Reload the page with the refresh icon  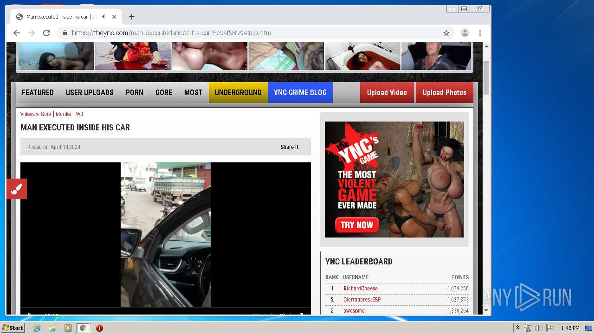tap(46, 33)
